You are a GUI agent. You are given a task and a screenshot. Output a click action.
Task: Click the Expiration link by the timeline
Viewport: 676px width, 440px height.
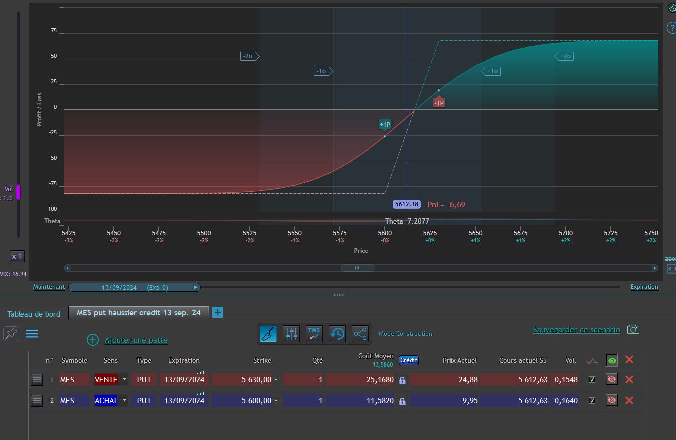point(644,287)
